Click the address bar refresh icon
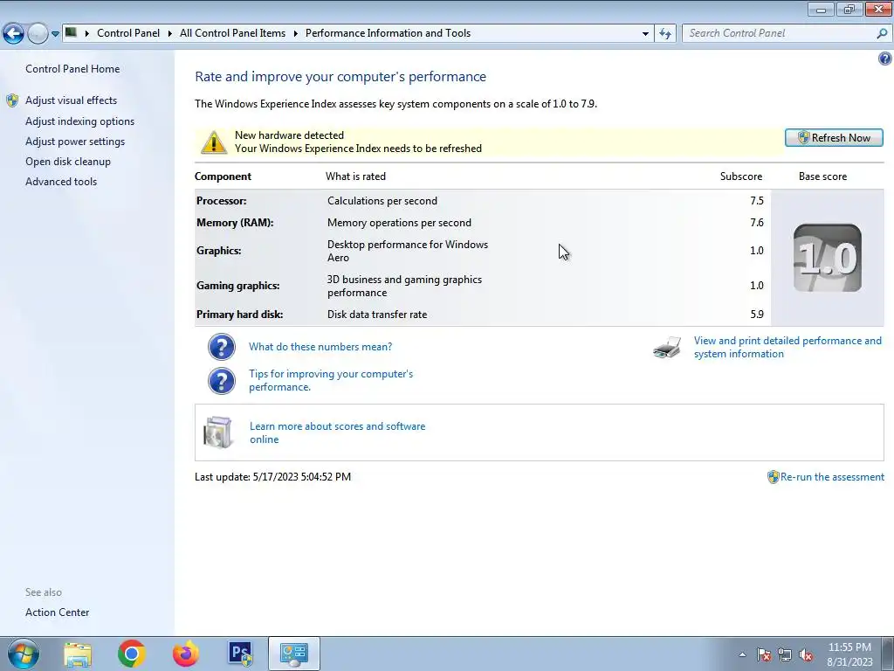Image resolution: width=894 pixels, height=671 pixels. (x=665, y=34)
